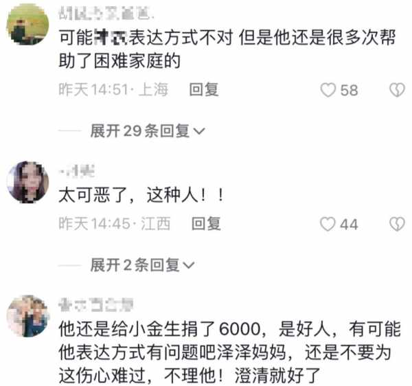The height and width of the screenshot is (386, 412).
Task: Click the chevron next to 29条回复
Action: pyautogui.click(x=199, y=131)
